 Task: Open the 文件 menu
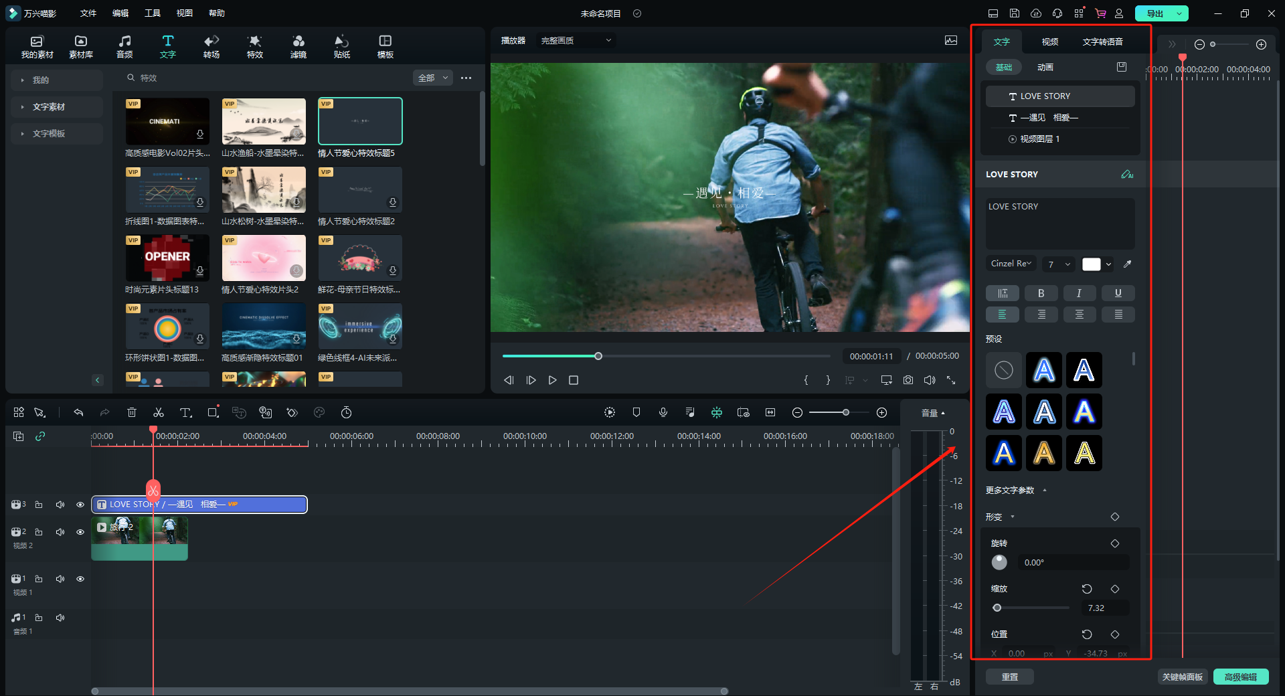88,13
